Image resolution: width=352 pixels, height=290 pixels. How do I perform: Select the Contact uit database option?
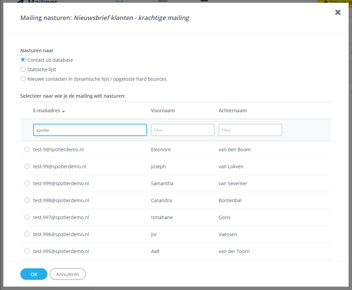click(x=23, y=59)
